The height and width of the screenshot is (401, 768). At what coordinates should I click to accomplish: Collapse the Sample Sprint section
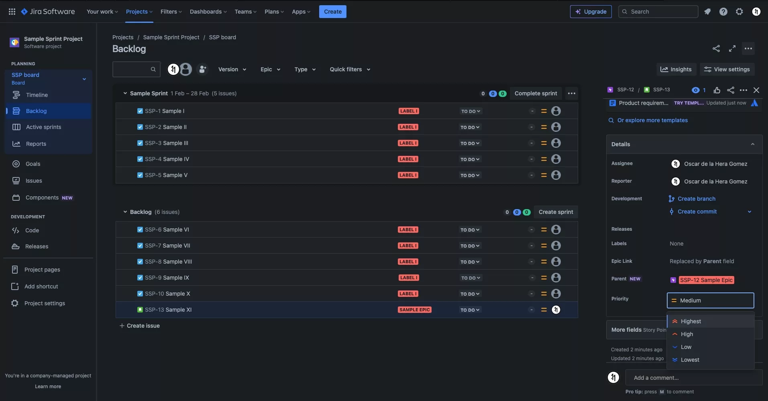pyautogui.click(x=125, y=93)
